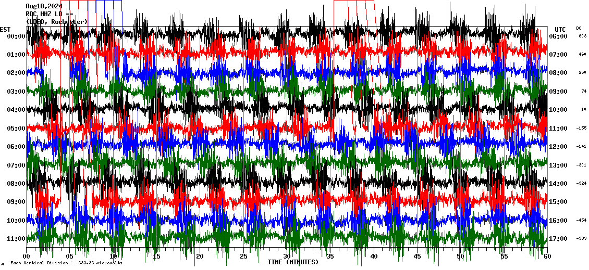Select the EST "01:00" row label

[x=16, y=55]
